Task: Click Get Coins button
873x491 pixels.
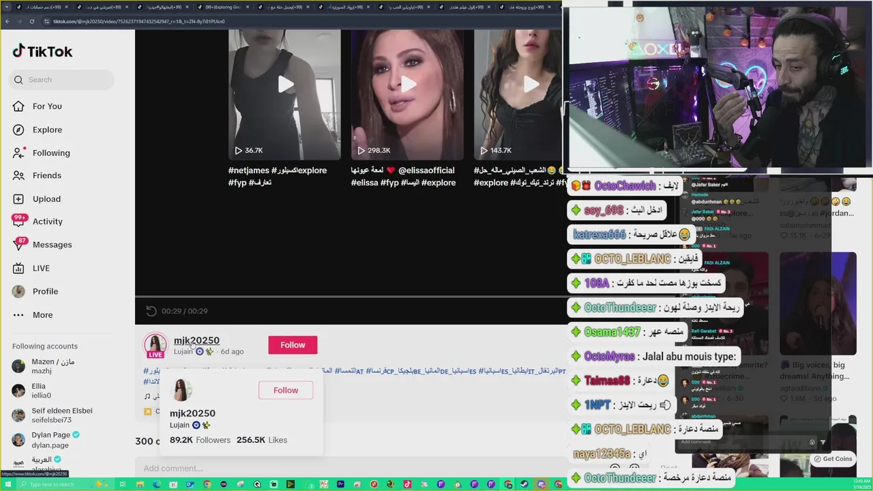Action: 833,459
